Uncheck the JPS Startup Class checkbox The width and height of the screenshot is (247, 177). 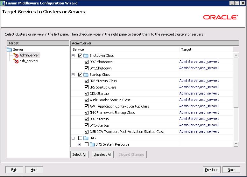pyautogui.click(x=87, y=87)
